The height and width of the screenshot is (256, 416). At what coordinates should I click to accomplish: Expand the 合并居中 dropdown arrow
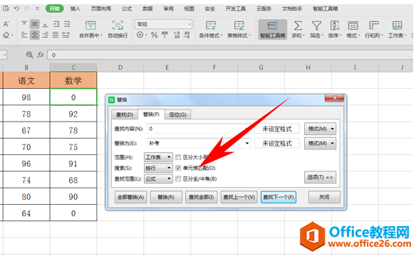[x=101, y=36]
